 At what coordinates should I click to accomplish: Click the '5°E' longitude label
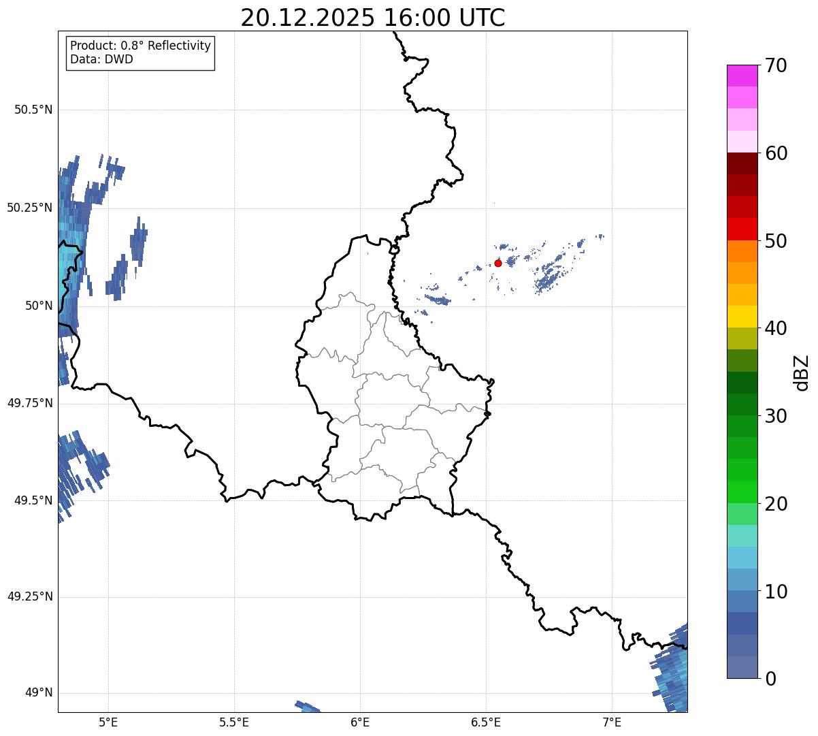(108, 722)
